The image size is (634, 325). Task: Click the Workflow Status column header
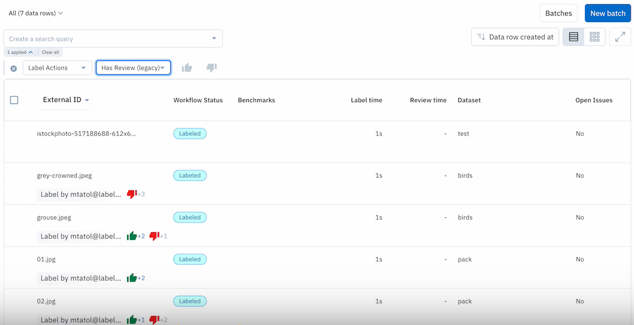pos(198,100)
